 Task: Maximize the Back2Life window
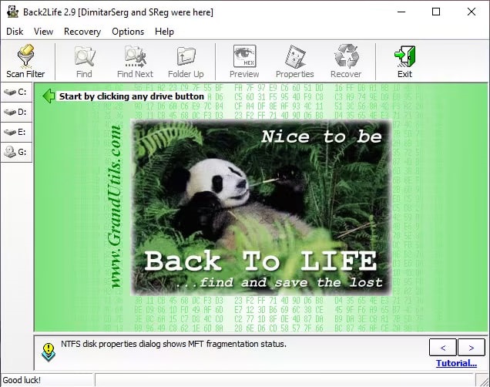click(436, 12)
